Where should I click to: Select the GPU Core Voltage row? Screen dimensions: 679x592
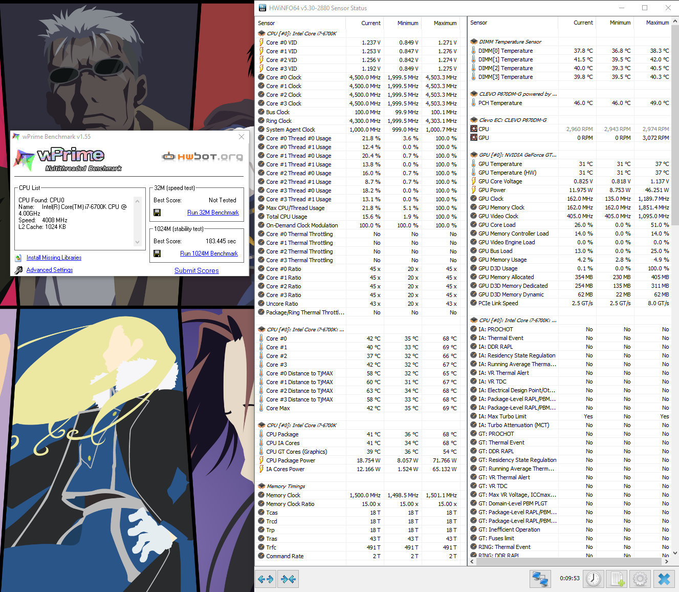[570, 181]
